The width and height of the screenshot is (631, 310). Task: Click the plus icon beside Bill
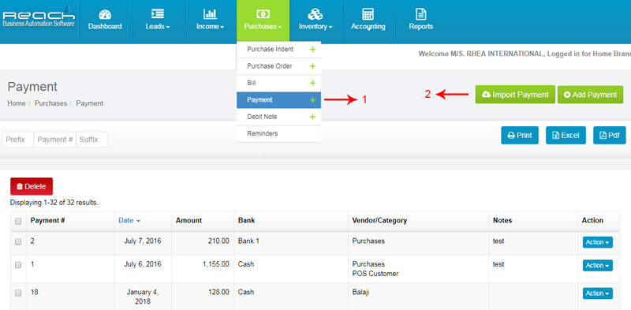pos(312,84)
